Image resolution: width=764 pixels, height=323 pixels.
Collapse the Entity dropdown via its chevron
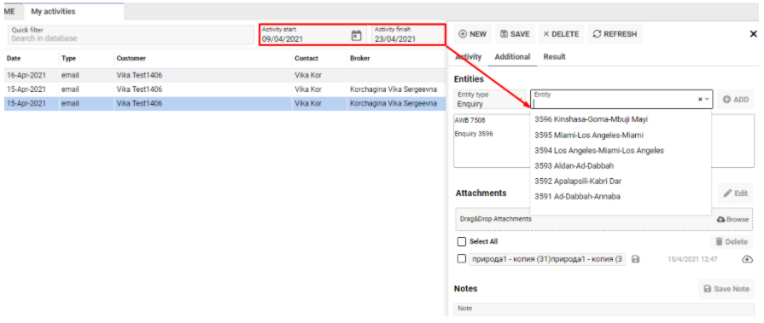click(x=708, y=99)
